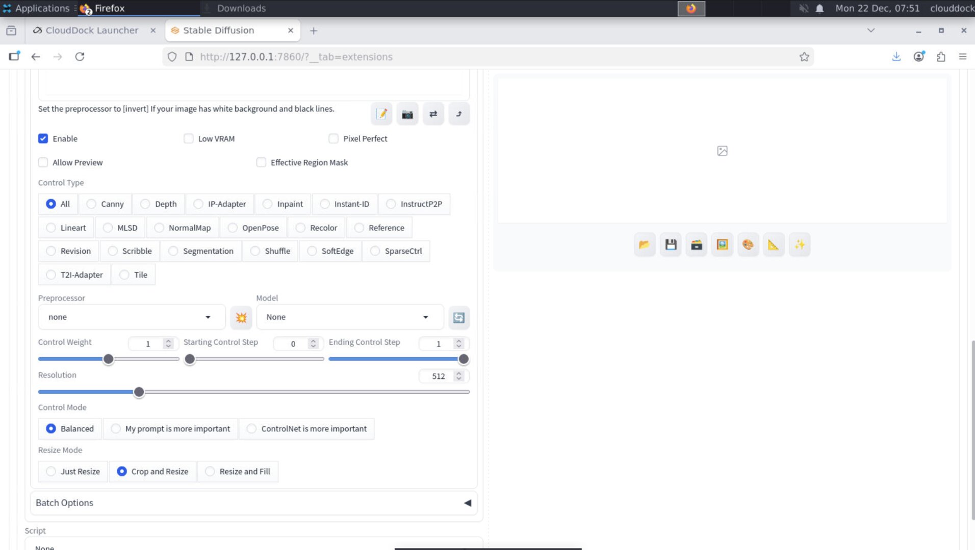Choose ControlNet is more important mode
The image size is (975, 550).
251,428
